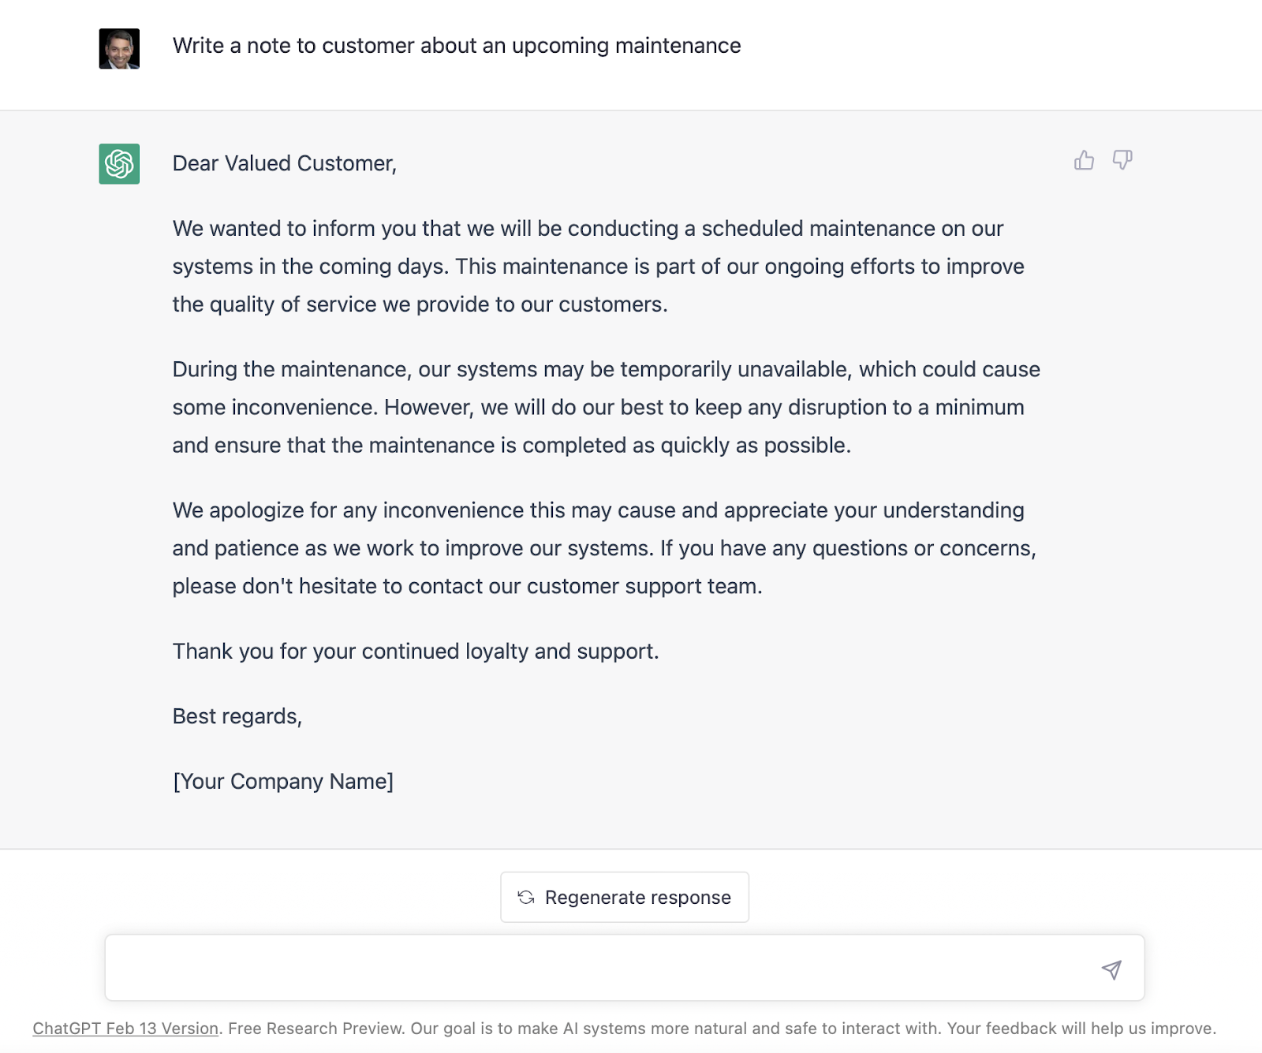Screen dimensions: 1262x1053
Task: Click the line 'Thank you for your continued loyalty'
Action: coord(415,652)
